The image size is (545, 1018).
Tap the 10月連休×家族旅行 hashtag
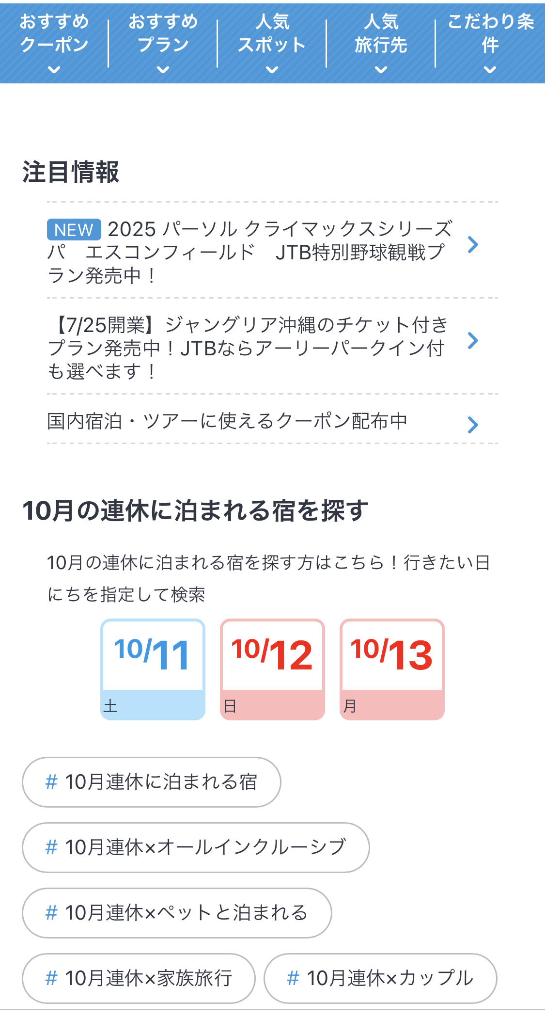[x=139, y=978]
